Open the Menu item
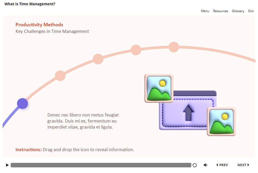Screen dimensions: 258x173 pos(205,11)
